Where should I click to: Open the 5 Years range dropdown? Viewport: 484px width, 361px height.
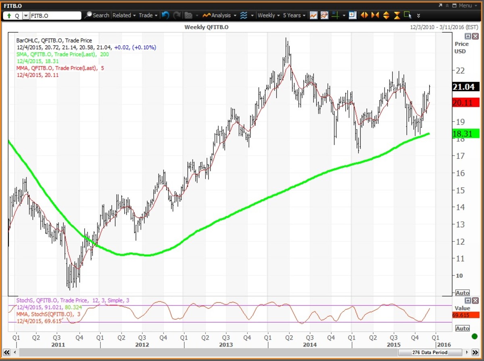pos(294,15)
